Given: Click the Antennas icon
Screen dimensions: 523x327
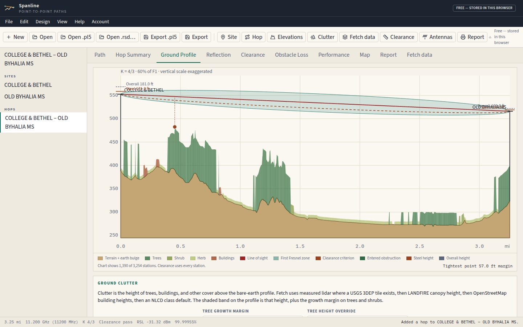Looking at the screenshot, I should click(x=425, y=37).
